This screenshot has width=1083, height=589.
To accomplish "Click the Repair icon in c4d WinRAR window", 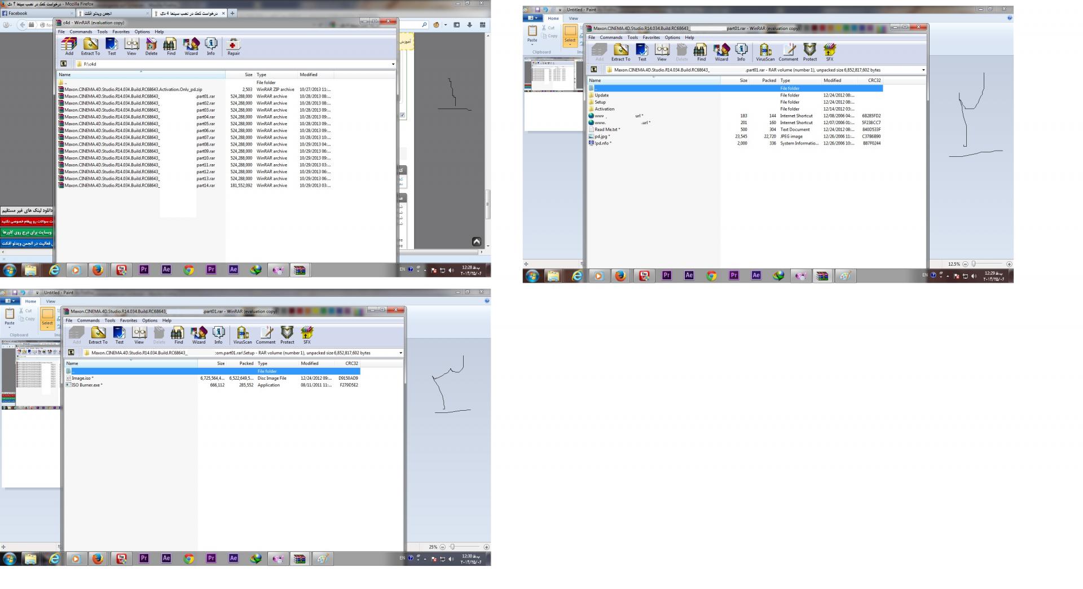I will point(234,46).
